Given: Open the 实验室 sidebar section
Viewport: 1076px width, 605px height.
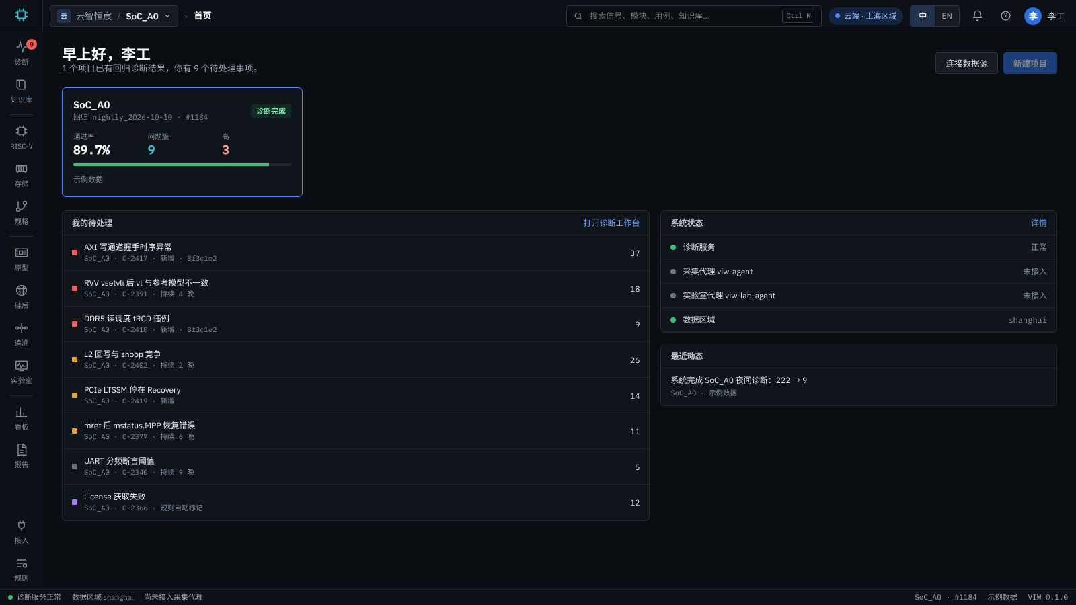Looking at the screenshot, I should (x=22, y=372).
